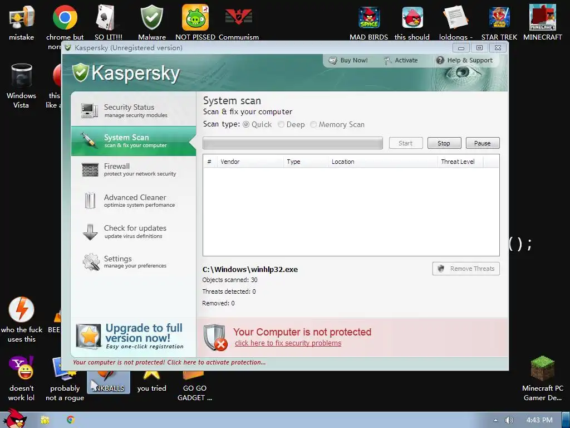This screenshot has width=570, height=428.
Task: Open Help & Support
Action: (465, 60)
